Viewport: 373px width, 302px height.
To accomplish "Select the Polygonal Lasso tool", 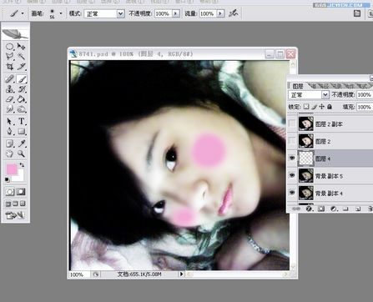I will [x=9, y=57].
